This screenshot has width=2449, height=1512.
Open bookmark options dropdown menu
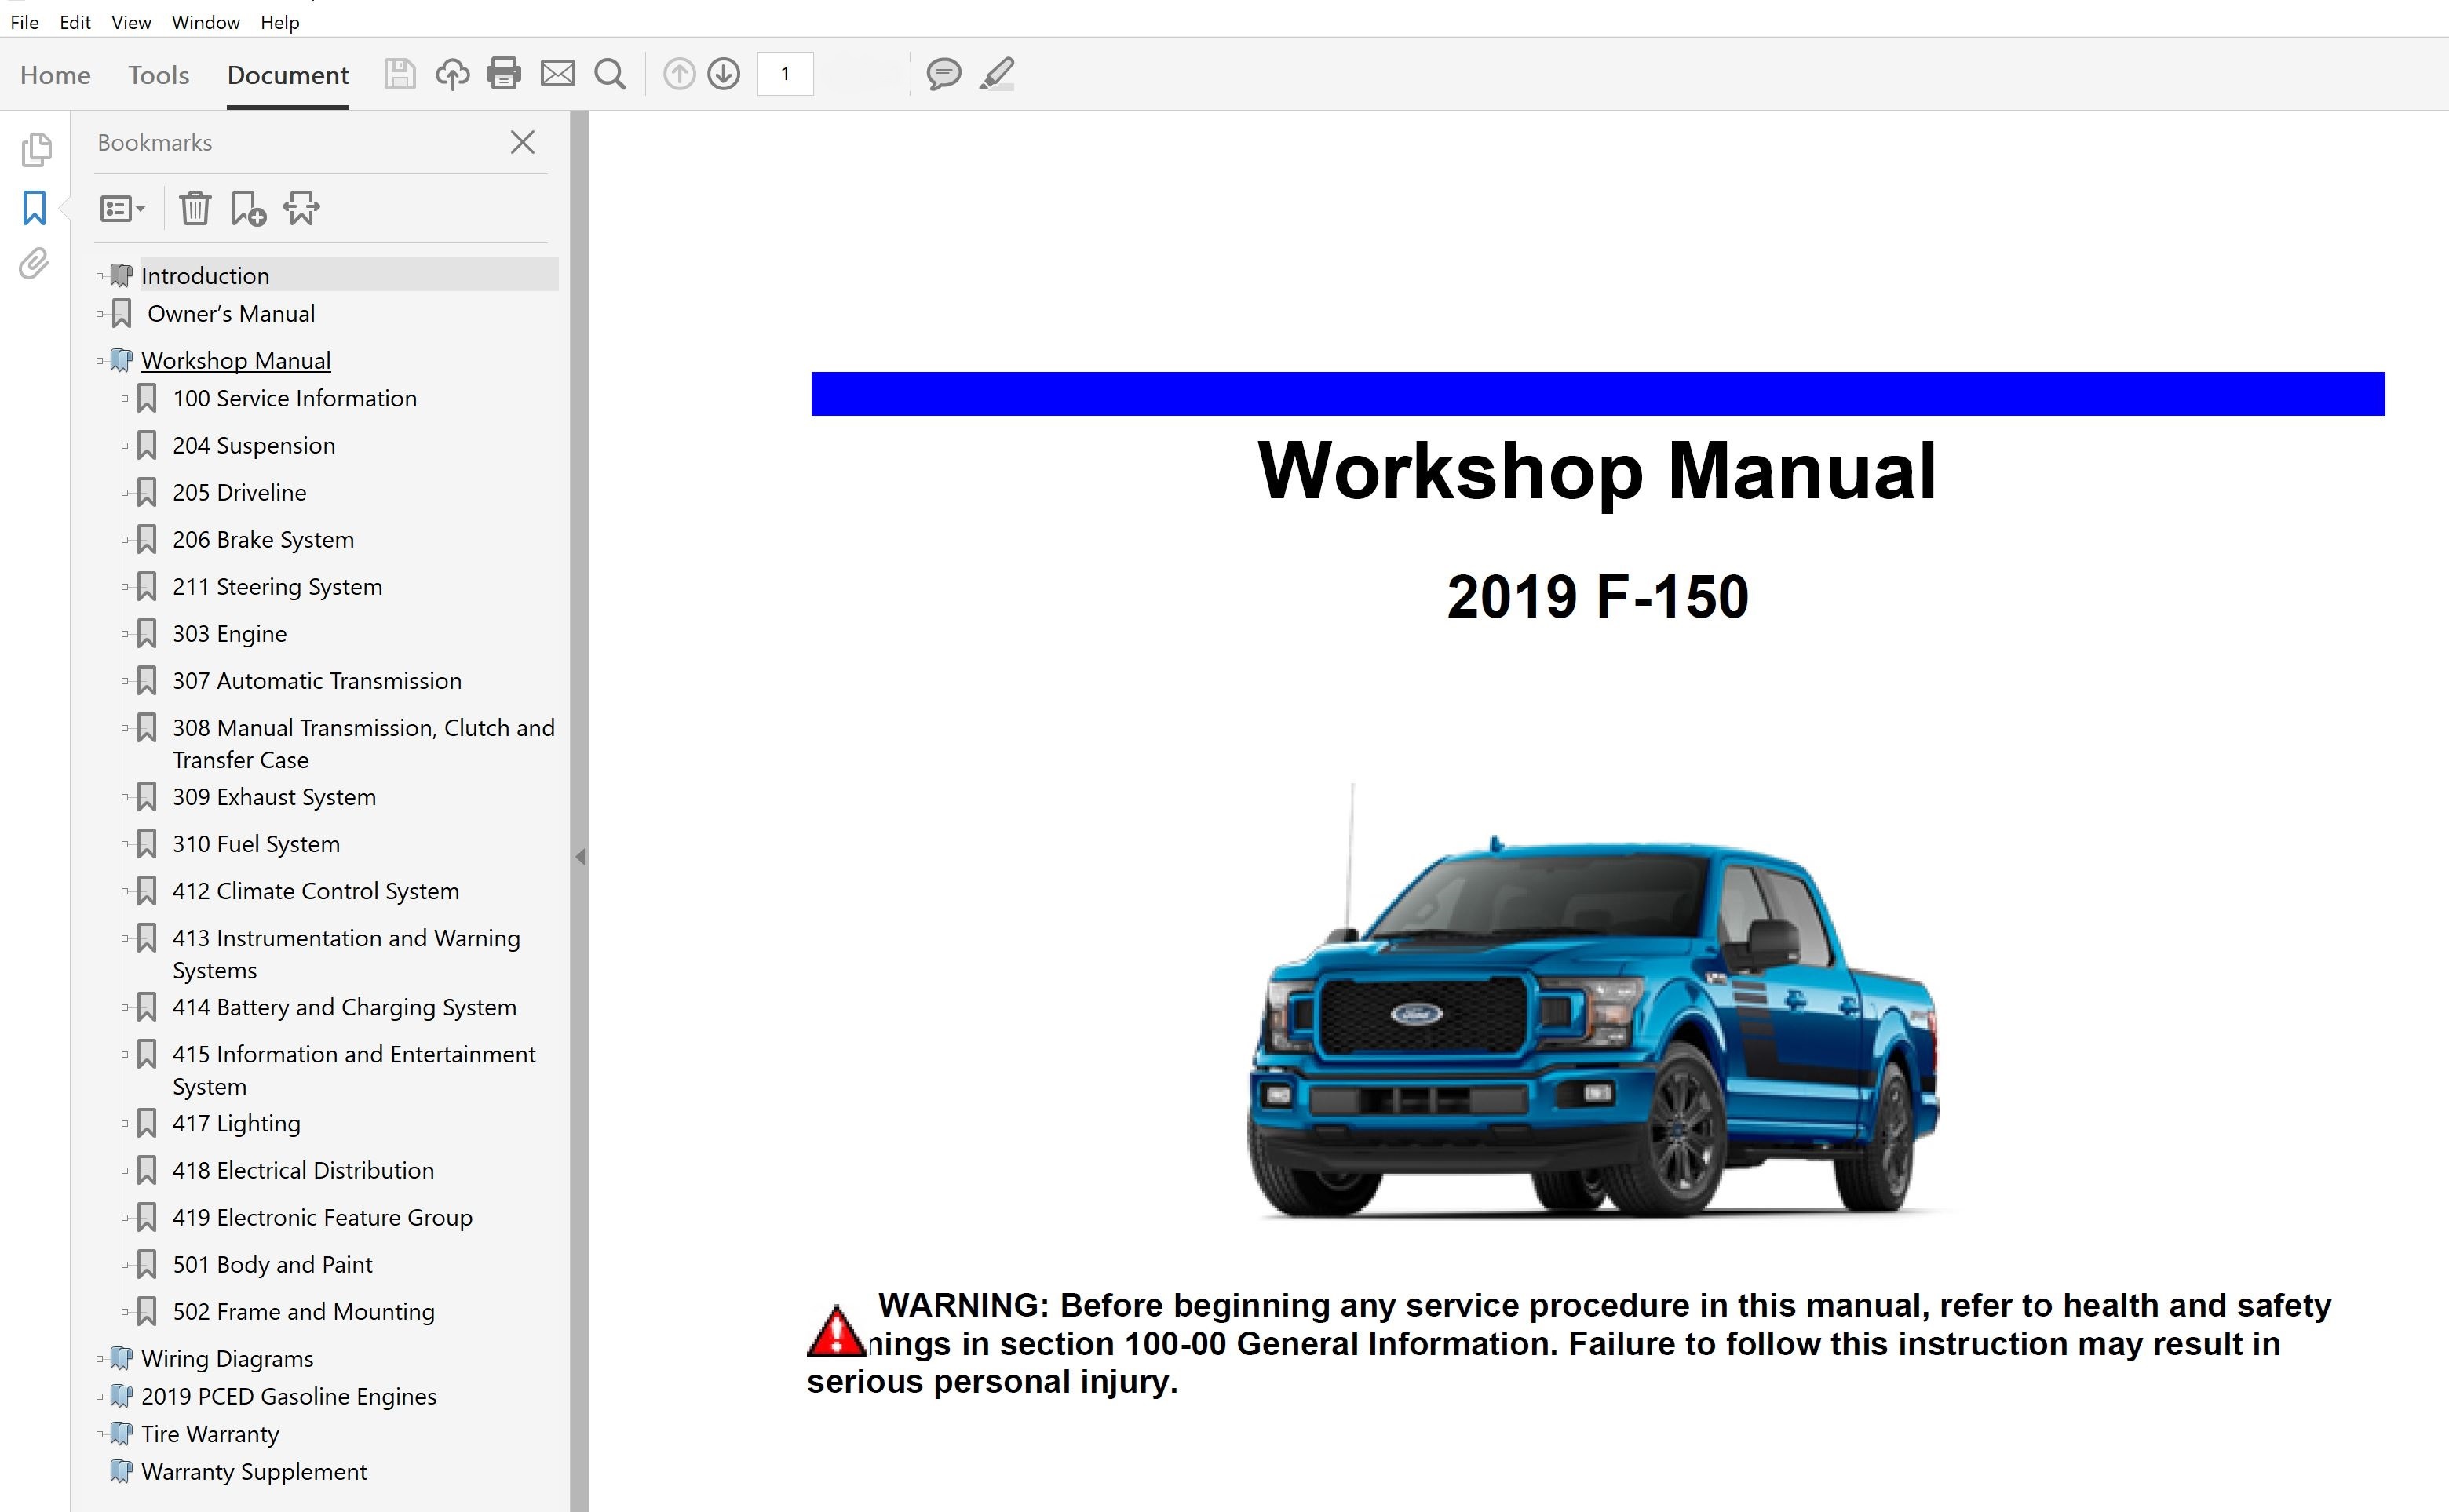click(122, 209)
